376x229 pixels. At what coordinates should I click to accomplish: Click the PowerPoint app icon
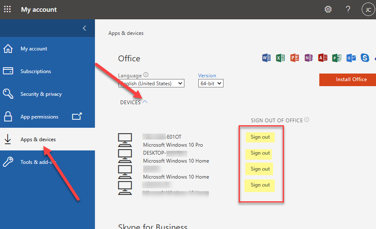click(x=294, y=58)
